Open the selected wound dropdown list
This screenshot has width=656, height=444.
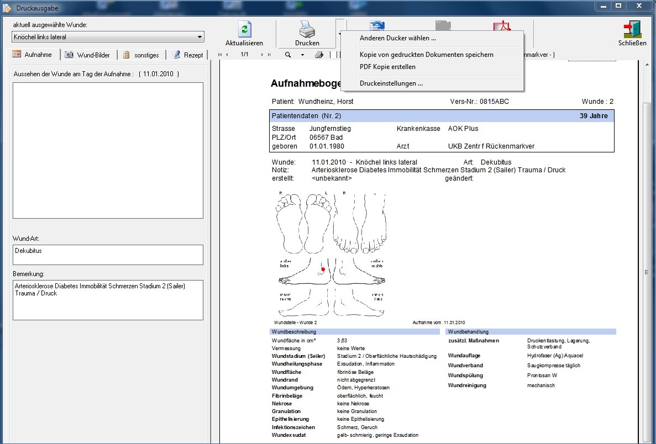point(200,37)
